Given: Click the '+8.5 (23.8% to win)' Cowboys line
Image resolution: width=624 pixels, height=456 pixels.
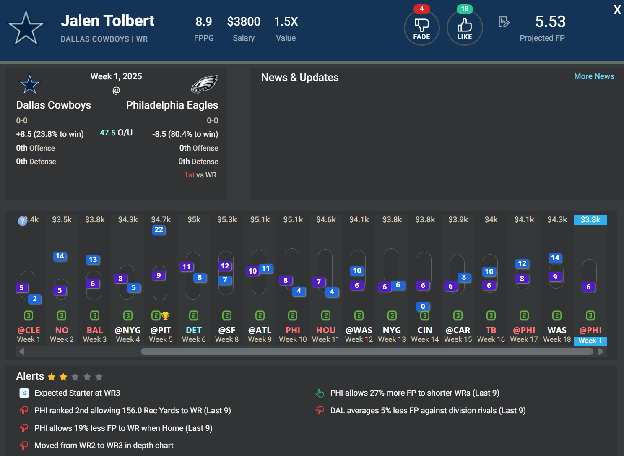Looking at the screenshot, I should click(x=50, y=134).
